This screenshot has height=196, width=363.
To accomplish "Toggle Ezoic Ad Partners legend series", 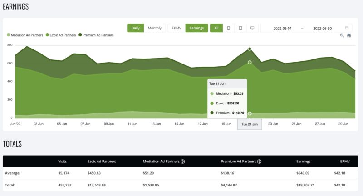I will (x=62, y=35).
